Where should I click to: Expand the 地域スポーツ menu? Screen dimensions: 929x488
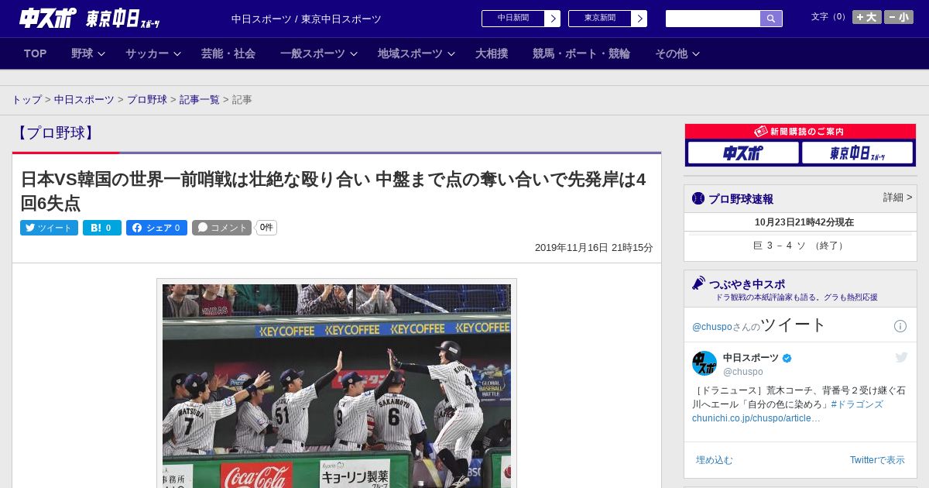[x=417, y=53]
